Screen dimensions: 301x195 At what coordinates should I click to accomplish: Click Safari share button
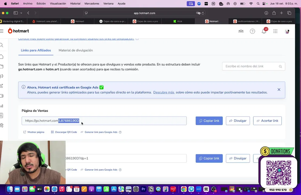click(274, 13)
